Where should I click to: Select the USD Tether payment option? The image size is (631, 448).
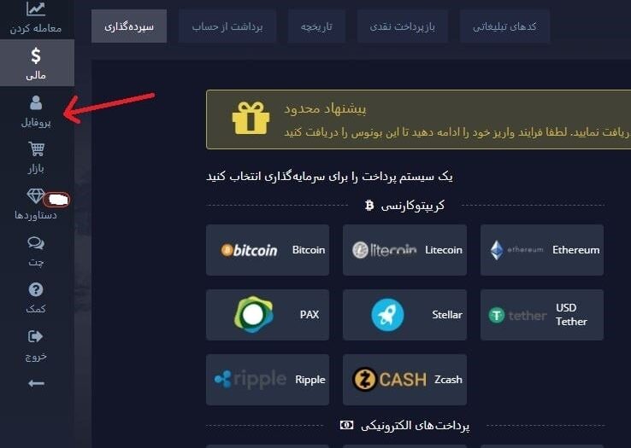click(x=542, y=315)
